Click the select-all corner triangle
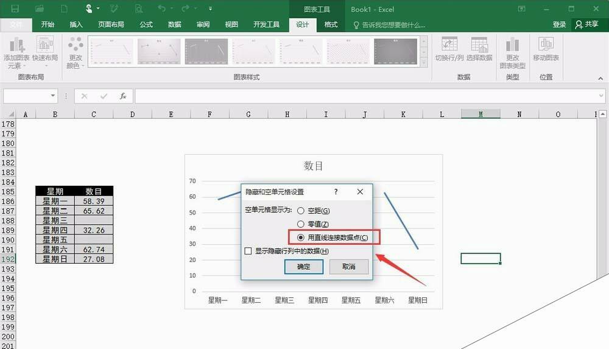 click(11, 115)
